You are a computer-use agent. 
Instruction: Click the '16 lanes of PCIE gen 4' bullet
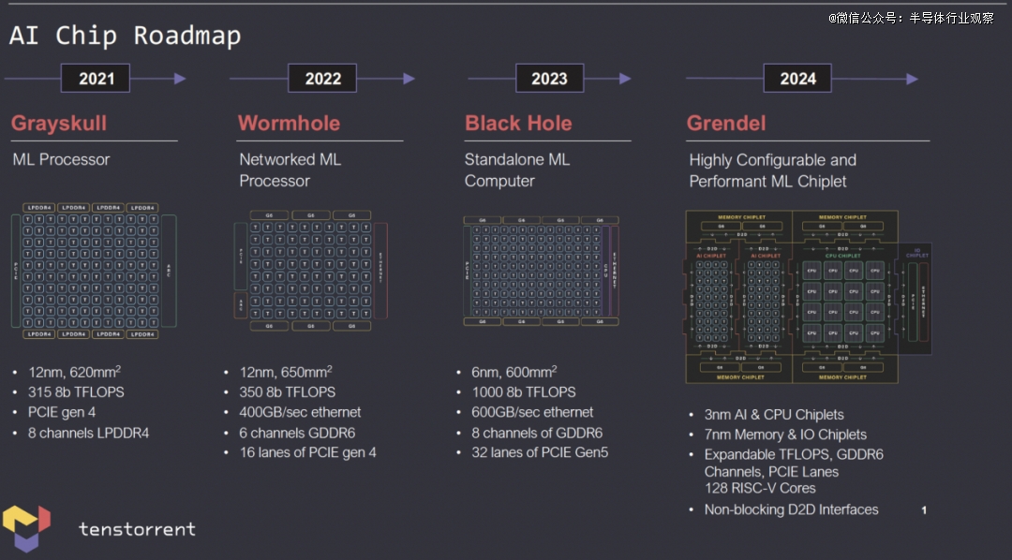308,452
